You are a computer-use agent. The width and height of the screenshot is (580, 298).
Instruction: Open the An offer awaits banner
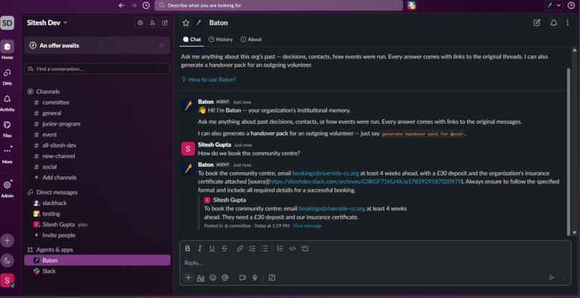pyautogui.click(x=97, y=45)
